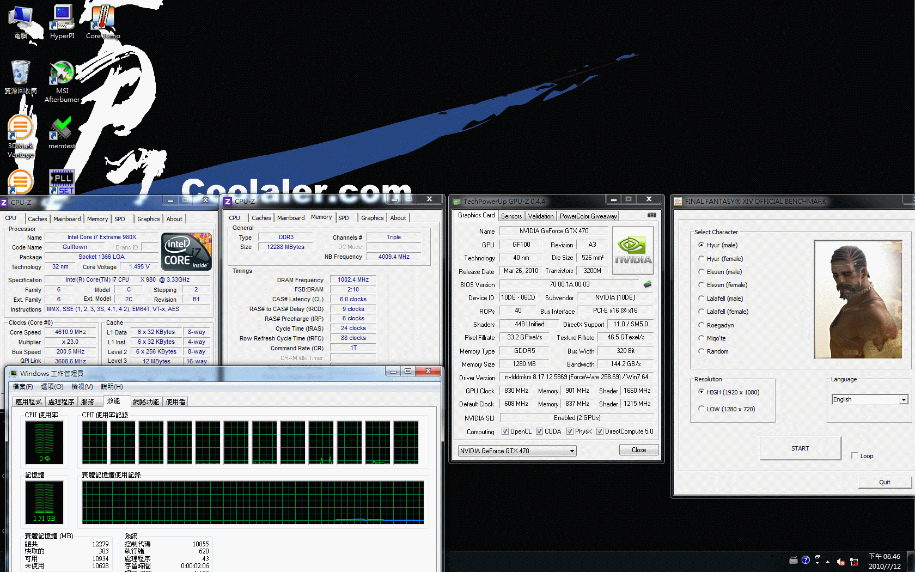Viewport: 915px width, 572px height.
Task: Click the CPU-Z Memory window title icon
Action: coord(228,201)
